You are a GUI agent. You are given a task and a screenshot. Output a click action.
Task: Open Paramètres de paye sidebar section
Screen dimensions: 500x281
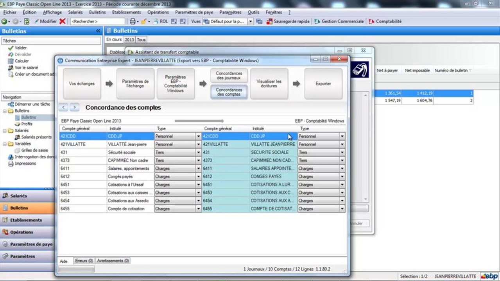[27, 244]
